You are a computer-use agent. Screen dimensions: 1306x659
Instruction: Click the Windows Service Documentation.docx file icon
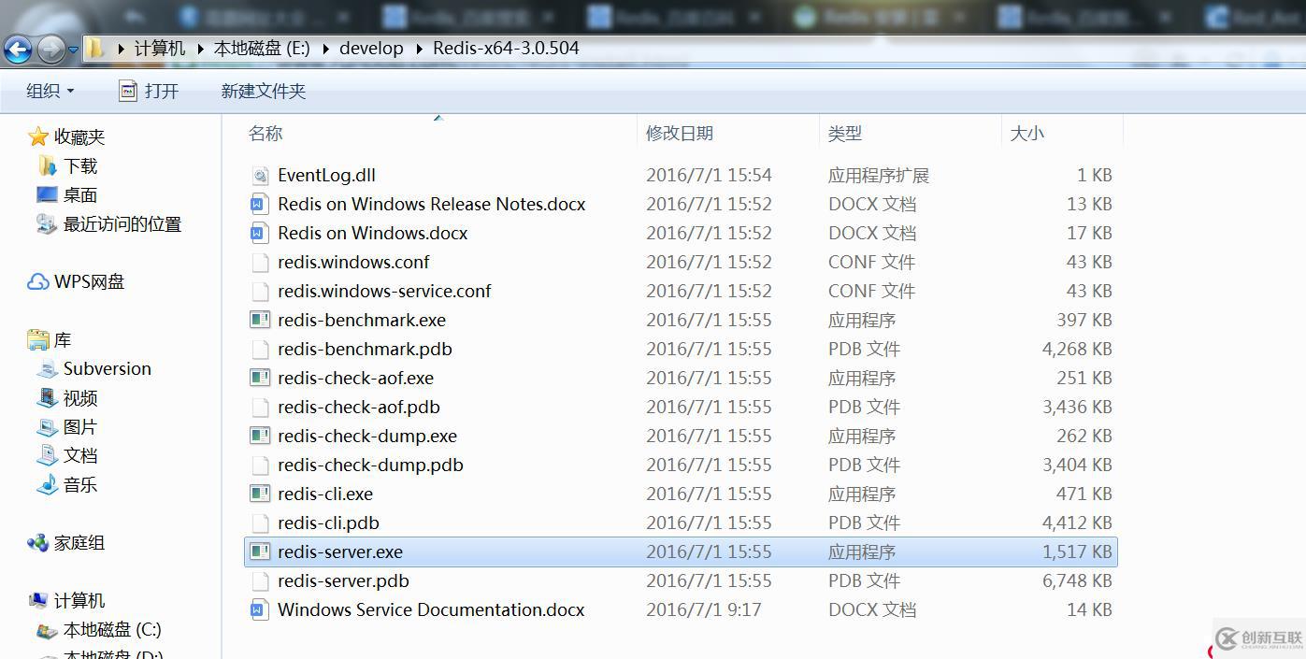pyautogui.click(x=260, y=609)
